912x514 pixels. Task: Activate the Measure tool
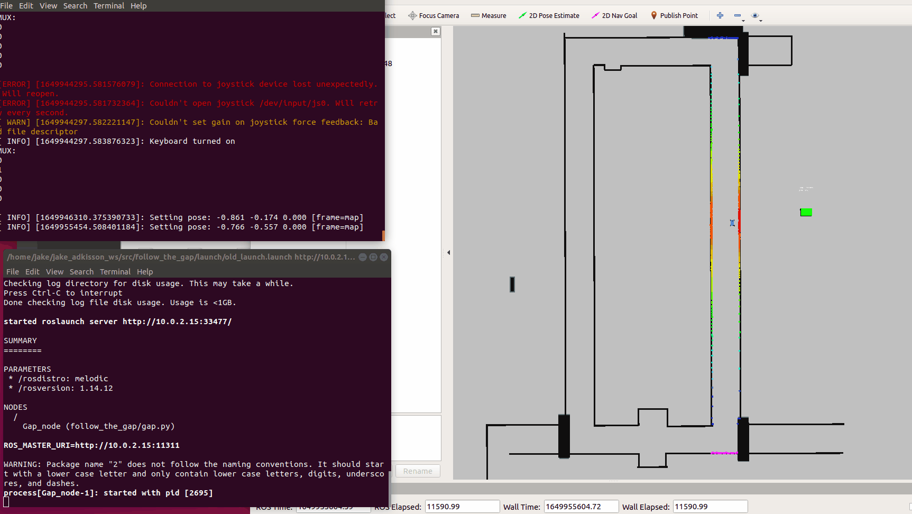489,16
